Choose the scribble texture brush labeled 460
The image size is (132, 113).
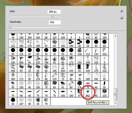click(x=13, y=68)
